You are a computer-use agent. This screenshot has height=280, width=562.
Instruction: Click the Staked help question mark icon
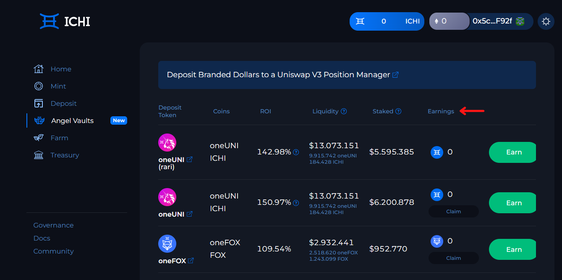pos(398,111)
